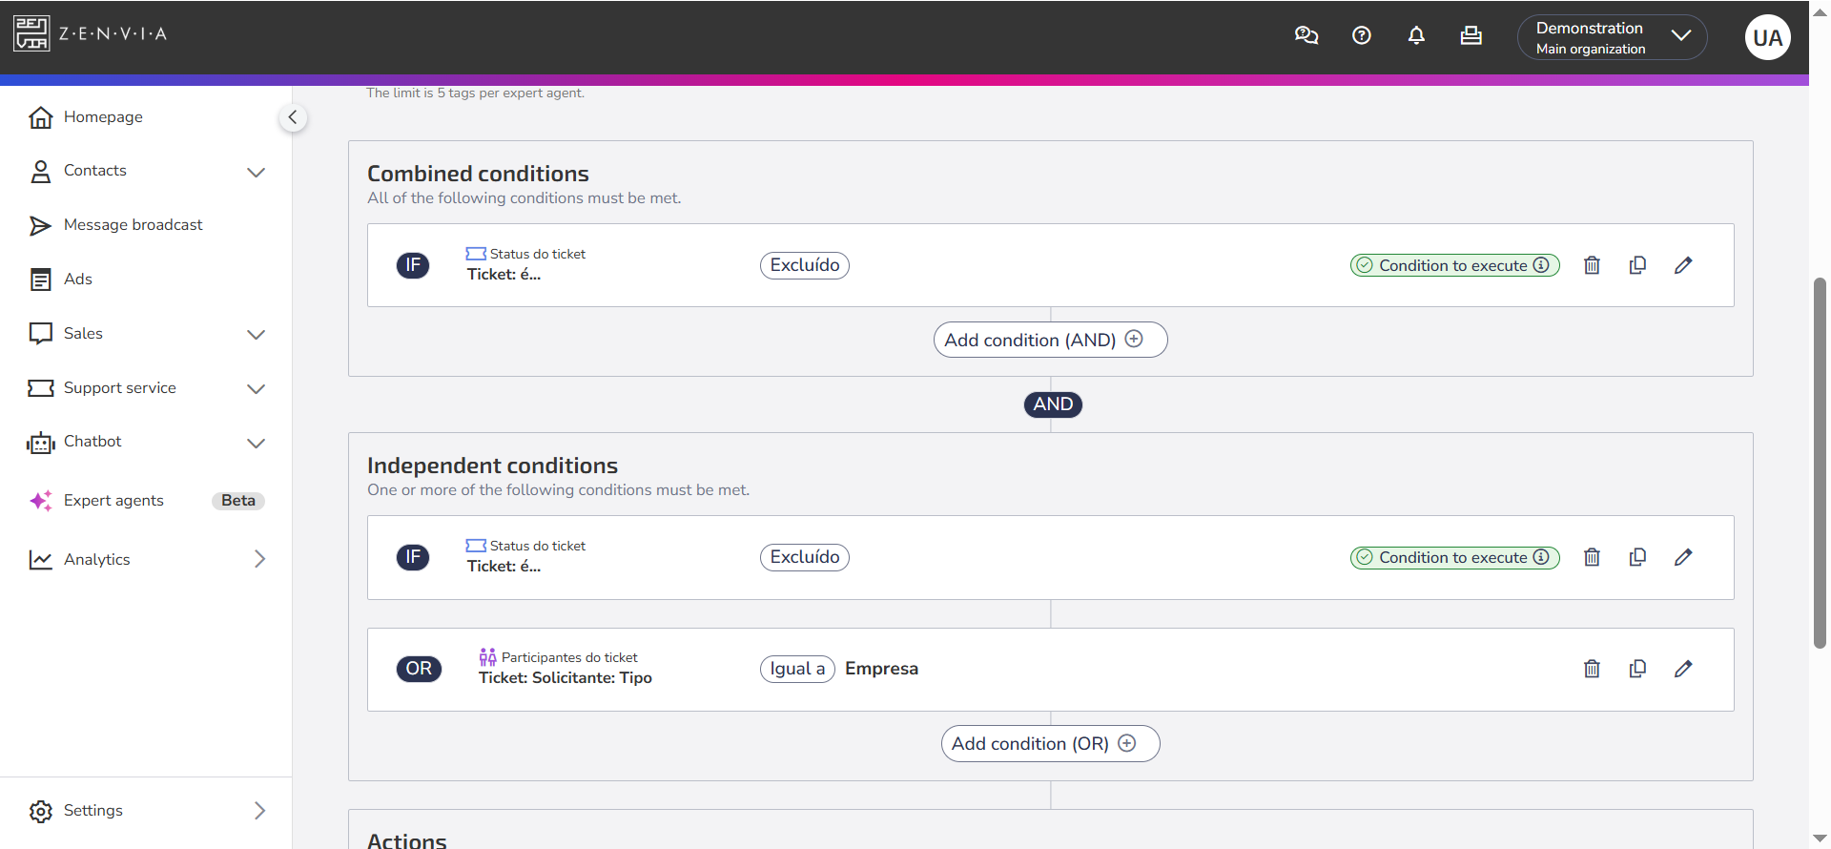1831x849 pixels.
Task: Open Contacts menu item
Action: [x=95, y=170]
